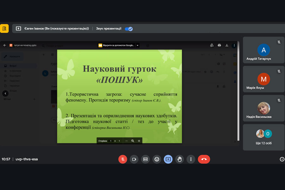Viewport: 285px width, 190px height.
Task: Turn on closed captions
Action: tap(145, 159)
